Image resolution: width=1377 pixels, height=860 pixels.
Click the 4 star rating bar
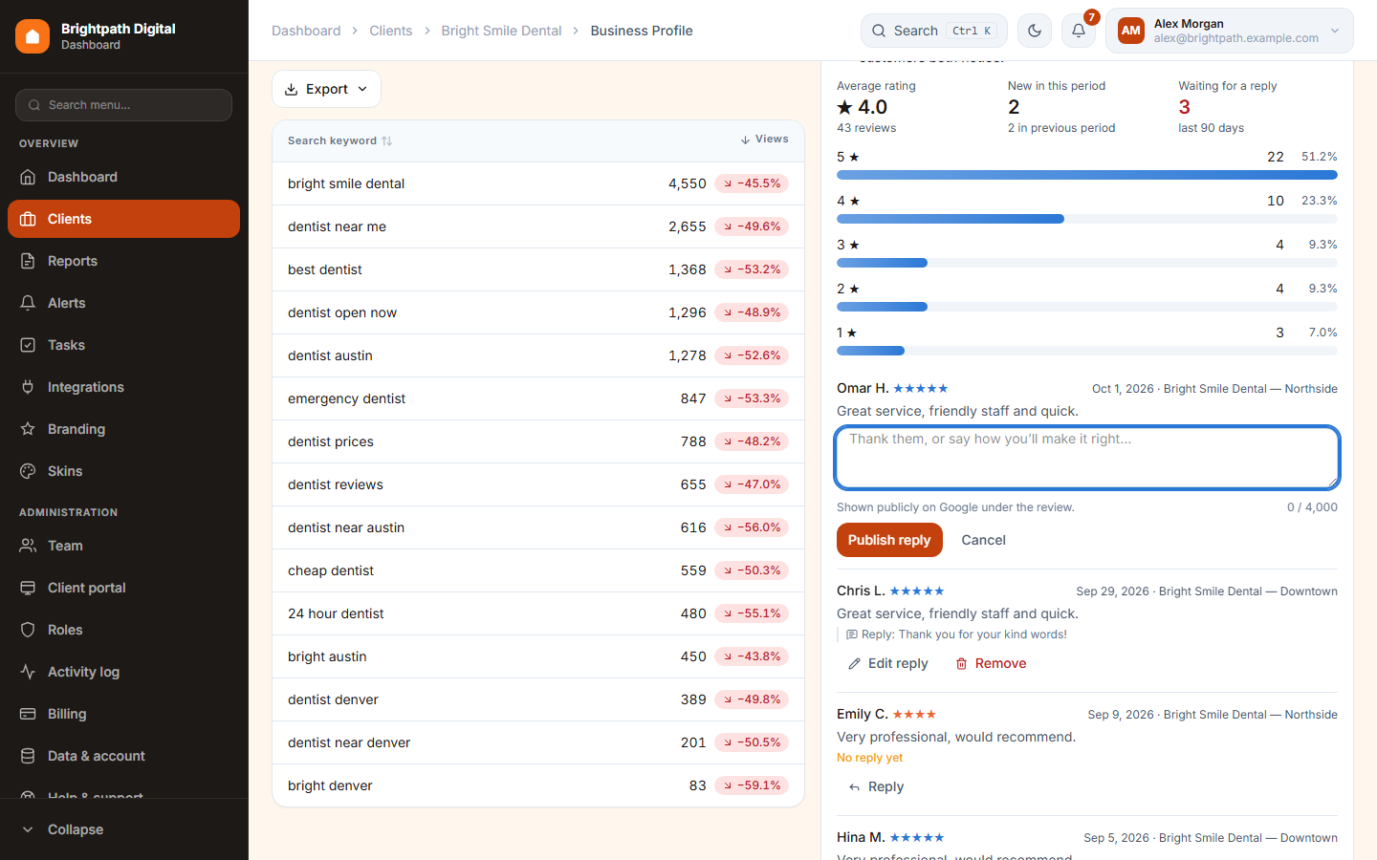[x=1087, y=219]
